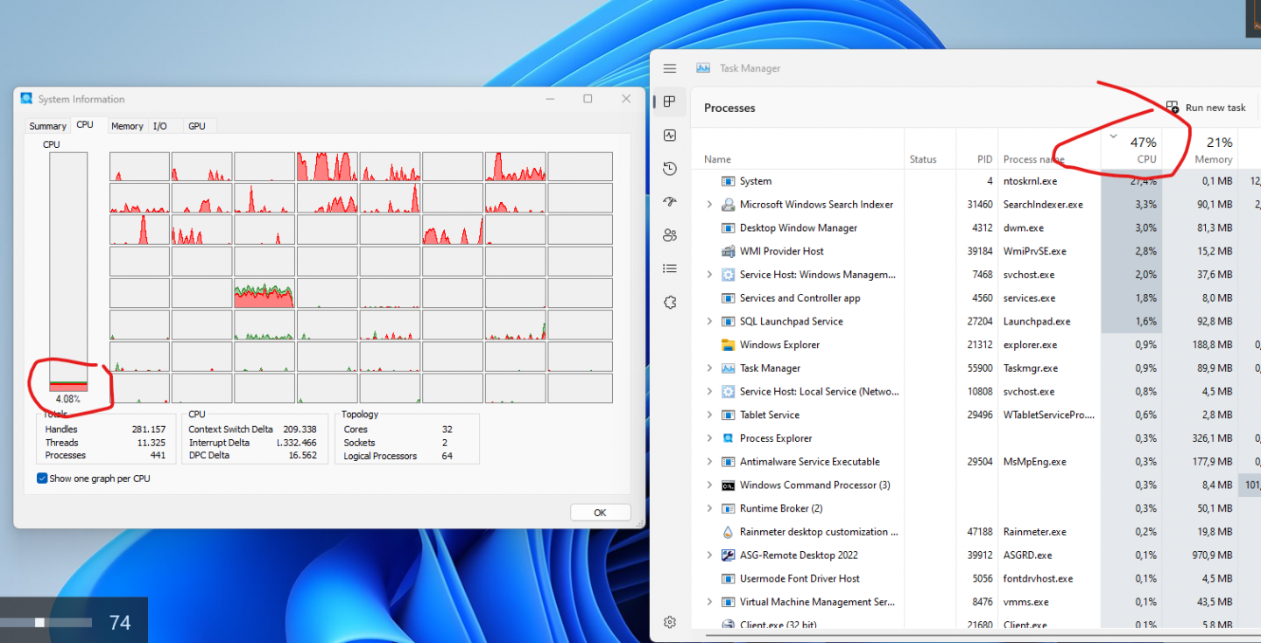
Task: Switch to the GPU tab
Action: 197,126
